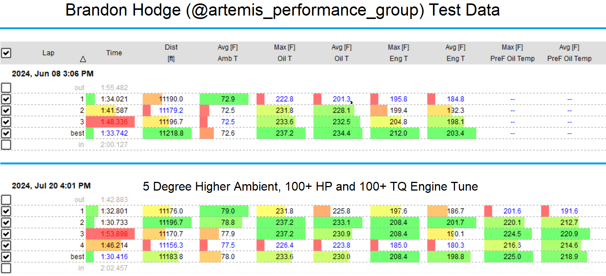This screenshot has width=606, height=276.
Task: Select the Avg Amb T column header
Action: pos(228,53)
